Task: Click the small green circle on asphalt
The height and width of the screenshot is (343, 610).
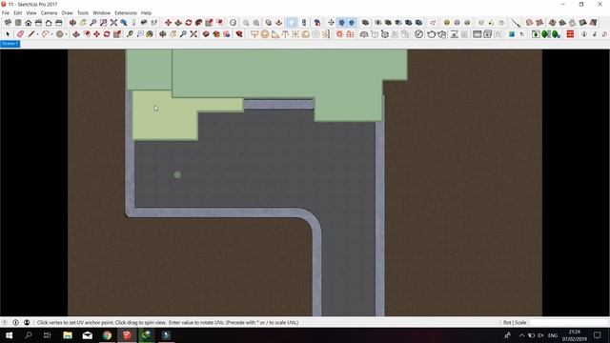Action: coord(177,175)
